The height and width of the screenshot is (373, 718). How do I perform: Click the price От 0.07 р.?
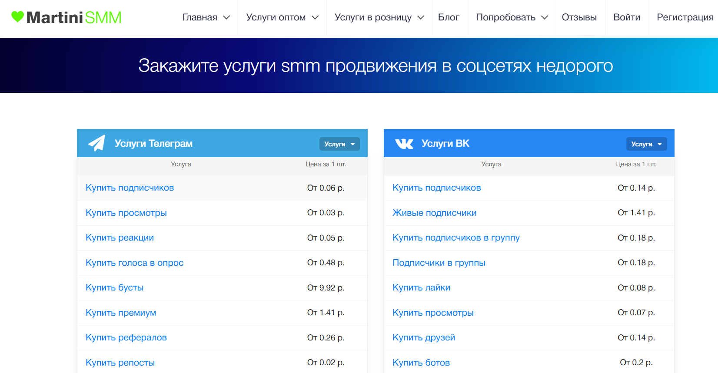636,313
